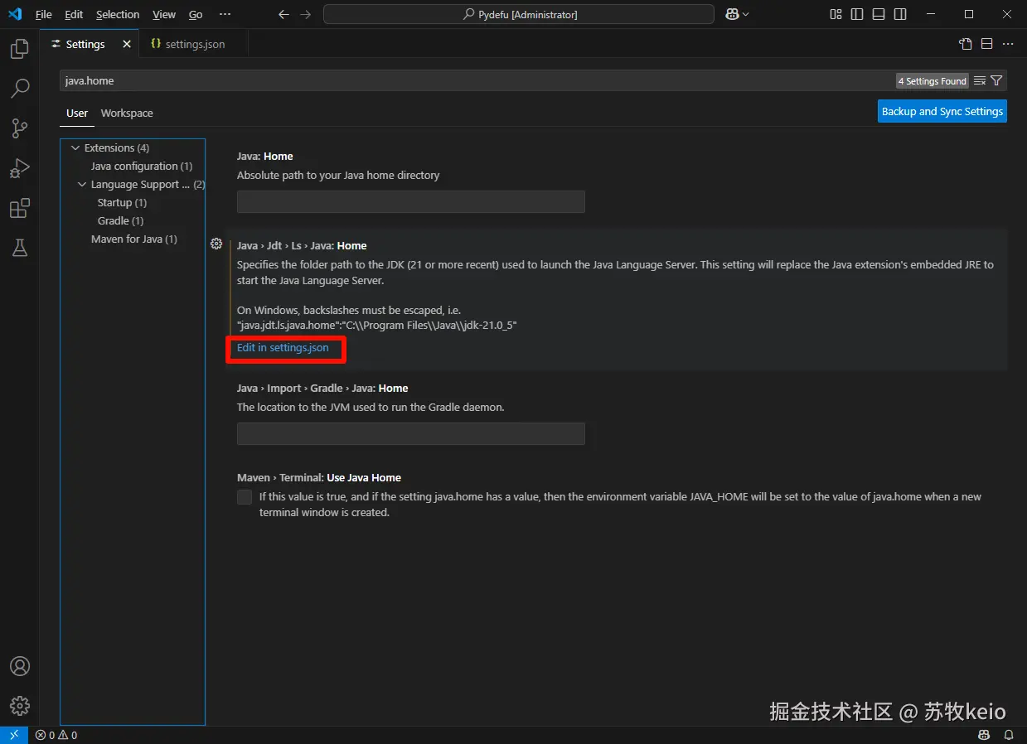1027x744 pixels.
Task: Open the Search view in activity bar
Action: pos(20,89)
